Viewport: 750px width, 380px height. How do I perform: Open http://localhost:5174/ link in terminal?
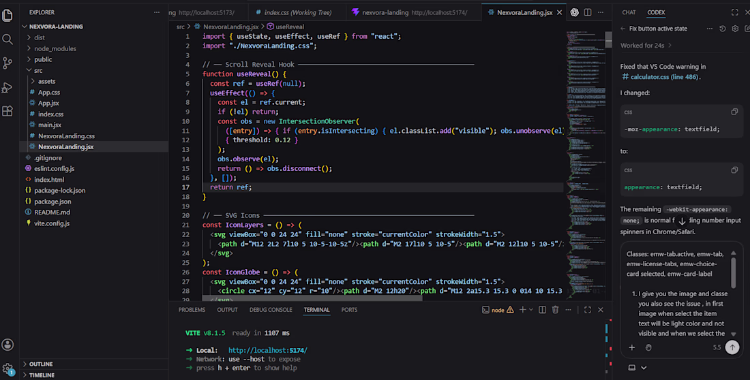coord(268,350)
